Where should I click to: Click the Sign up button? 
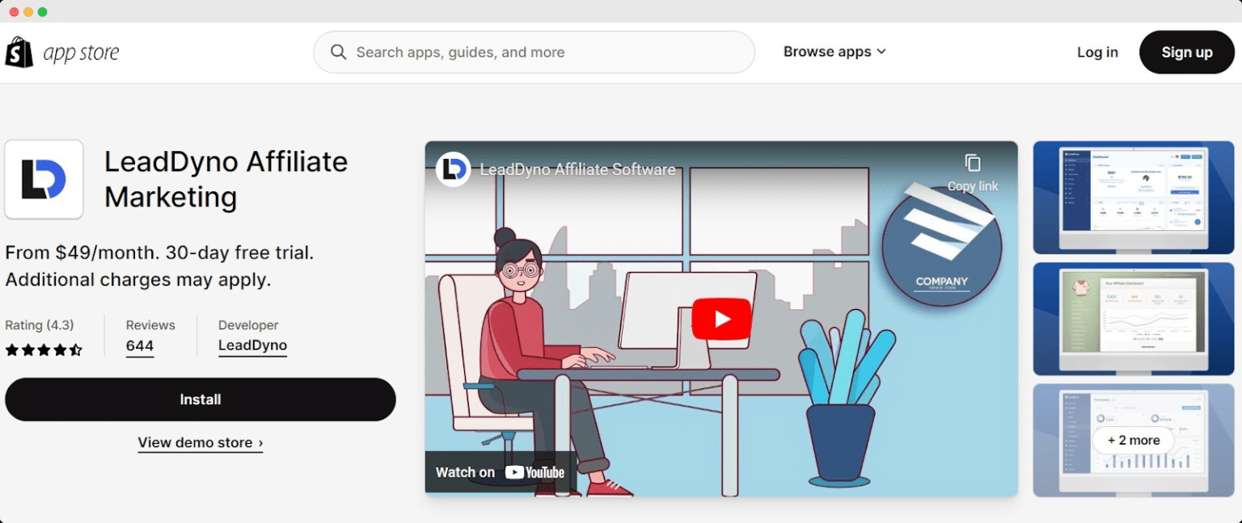(1186, 52)
